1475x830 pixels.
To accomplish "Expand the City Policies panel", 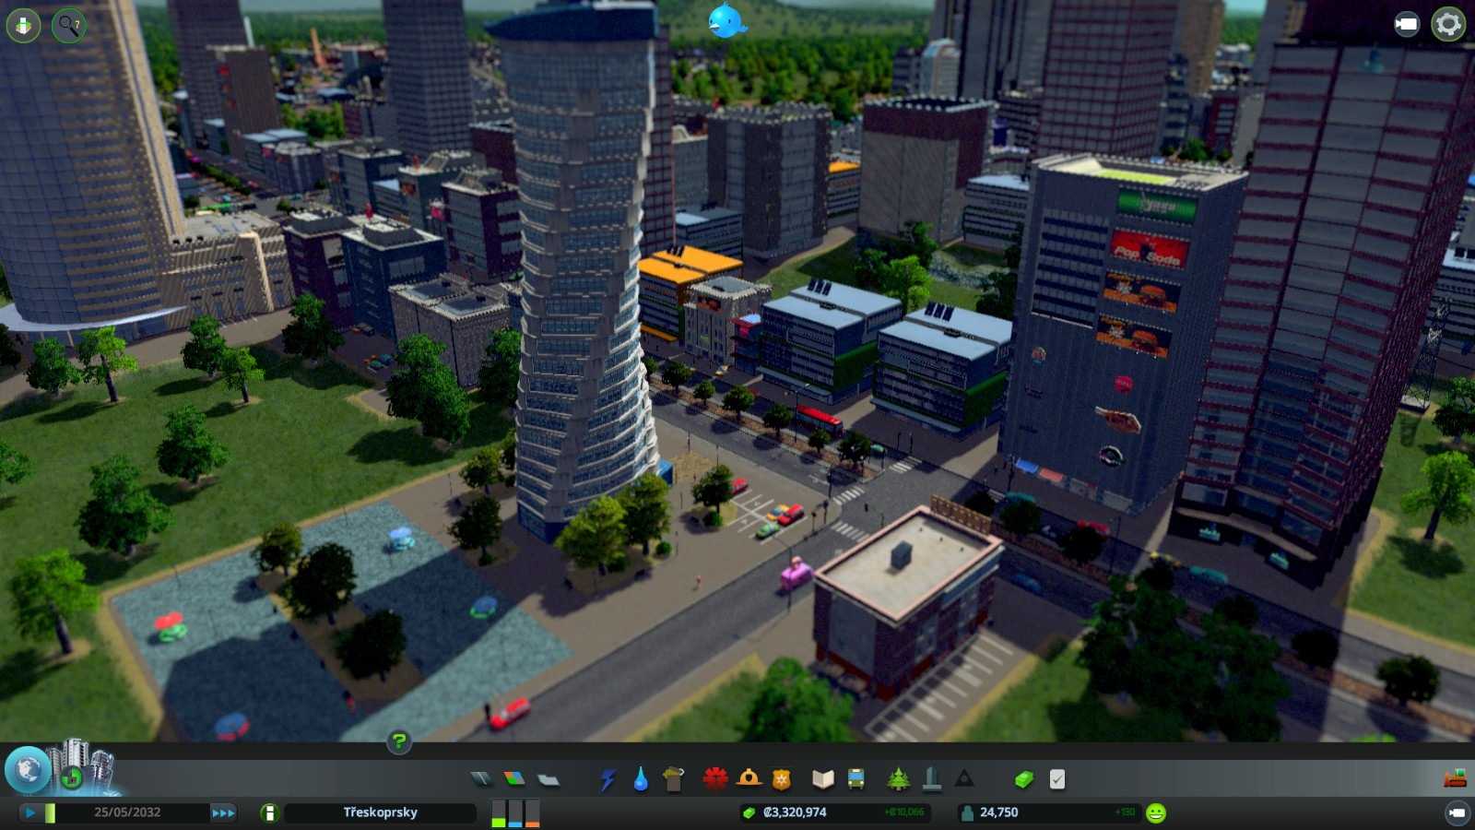I will click(1057, 780).
